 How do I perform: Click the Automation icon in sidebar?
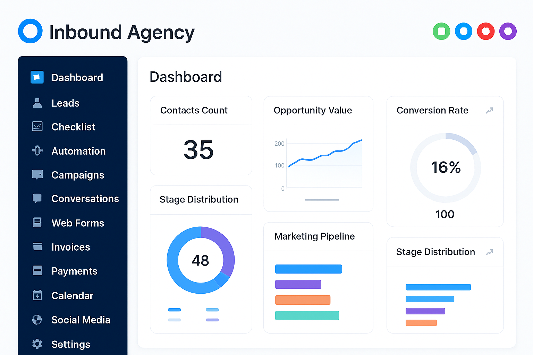(37, 151)
